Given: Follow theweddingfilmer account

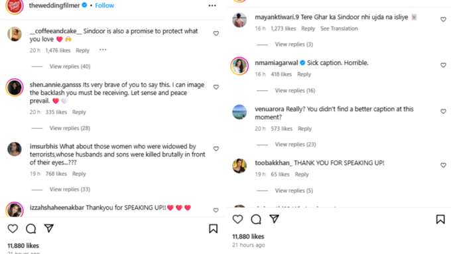Looking at the screenshot, I should pyautogui.click(x=104, y=5).
